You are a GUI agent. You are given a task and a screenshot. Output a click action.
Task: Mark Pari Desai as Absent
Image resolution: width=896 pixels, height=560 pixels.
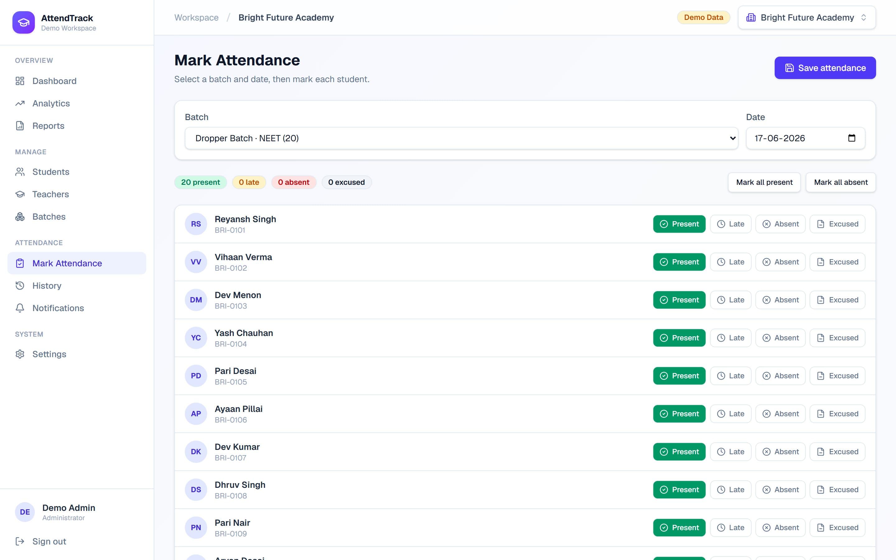pos(780,376)
